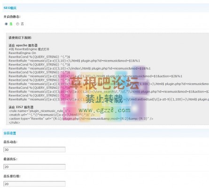This screenshot has height=188, width=209.
Task: Click the action type Rewrite line
Action: pyautogui.click(x=81, y=118)
